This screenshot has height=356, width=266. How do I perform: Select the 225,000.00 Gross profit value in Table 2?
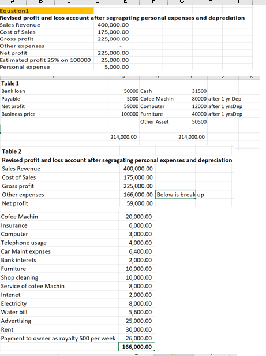tap(138, 186)
